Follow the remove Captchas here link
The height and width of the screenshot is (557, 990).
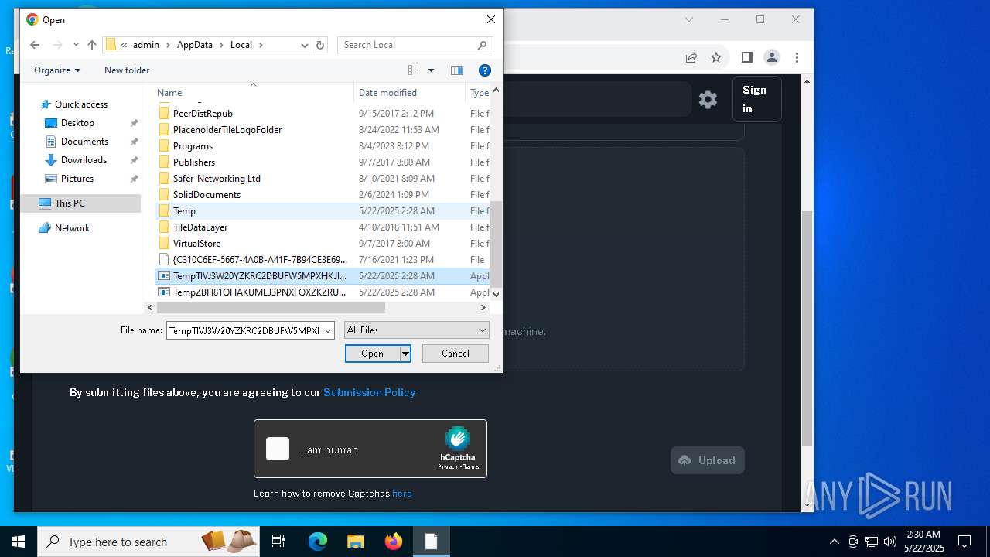point(402,494)
